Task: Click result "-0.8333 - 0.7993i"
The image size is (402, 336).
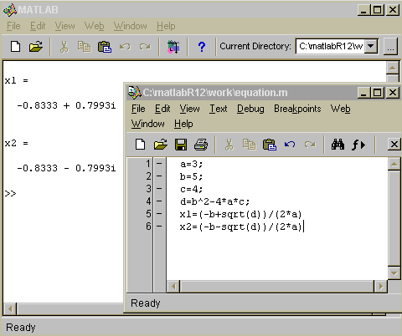Action: [66, 168]
